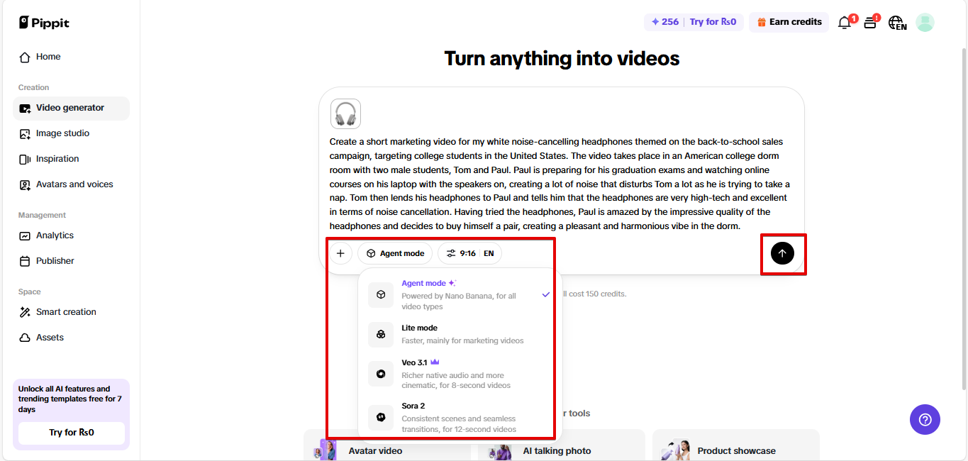Click the crown icon next to Veo 3.1
The width and height of the screenshot is (968, 461).
(x=435, y=362)
